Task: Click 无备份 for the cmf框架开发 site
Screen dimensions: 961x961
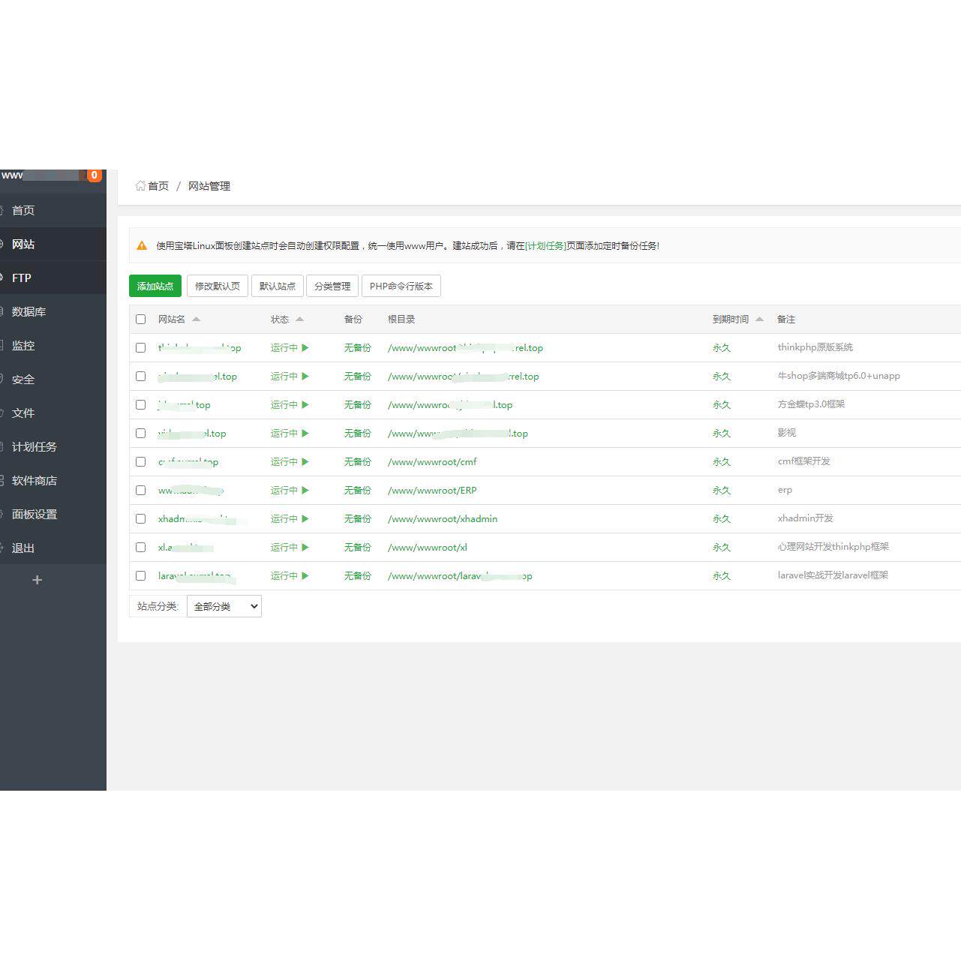Action: (x=358, y=462)
